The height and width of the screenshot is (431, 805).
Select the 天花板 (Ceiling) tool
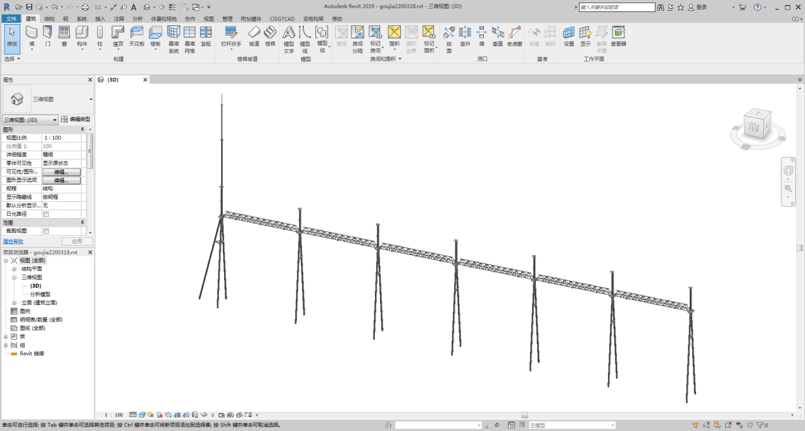(137, 35)
